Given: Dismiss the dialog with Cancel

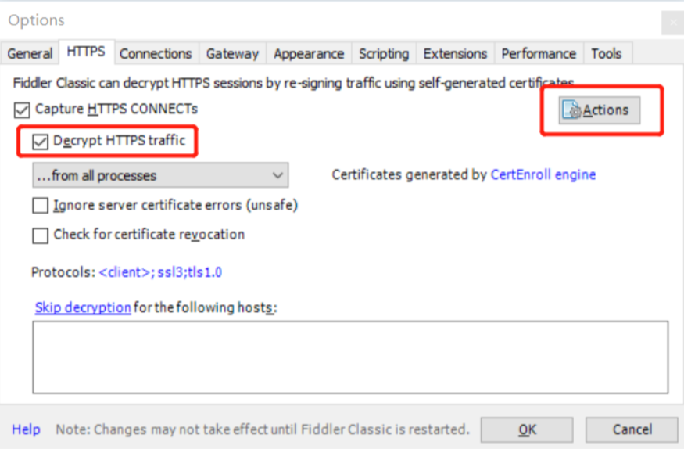Looking at the screenshot, I should 632,429.
